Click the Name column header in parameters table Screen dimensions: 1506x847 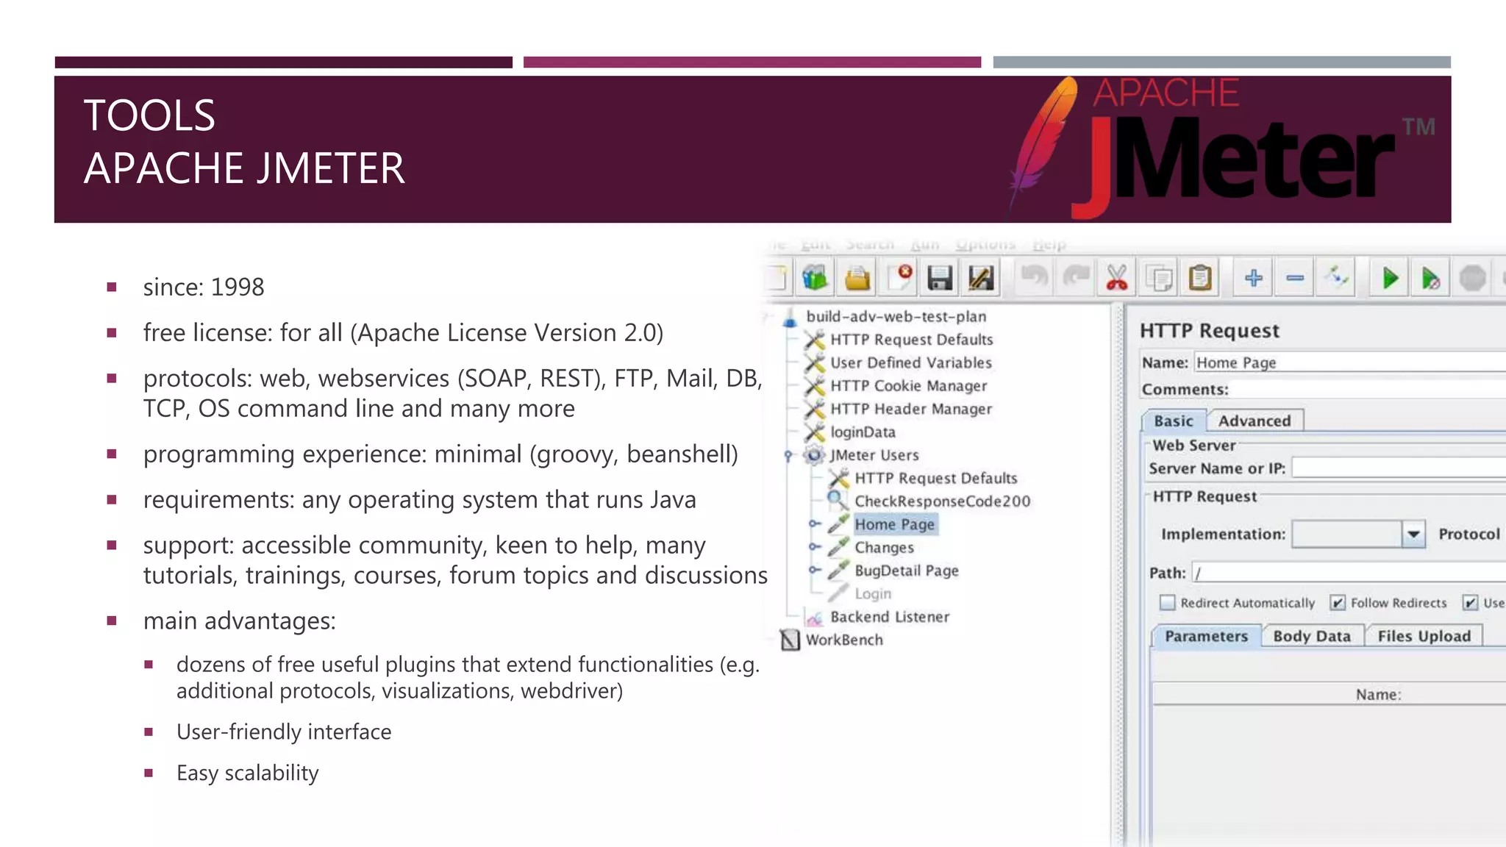click(1330, 695)
